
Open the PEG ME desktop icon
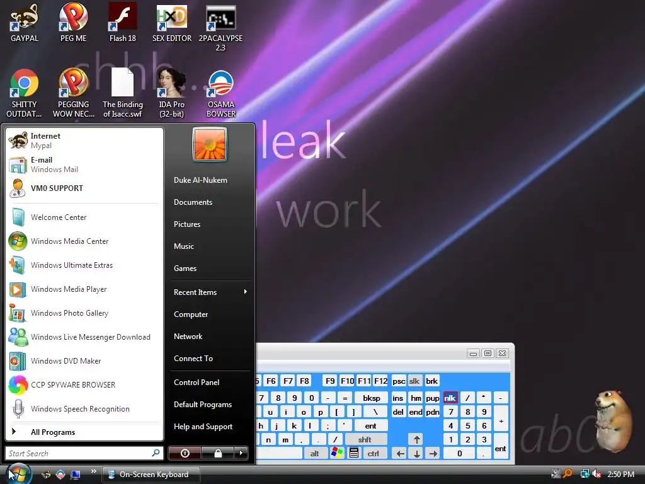(x=73, y=23)
